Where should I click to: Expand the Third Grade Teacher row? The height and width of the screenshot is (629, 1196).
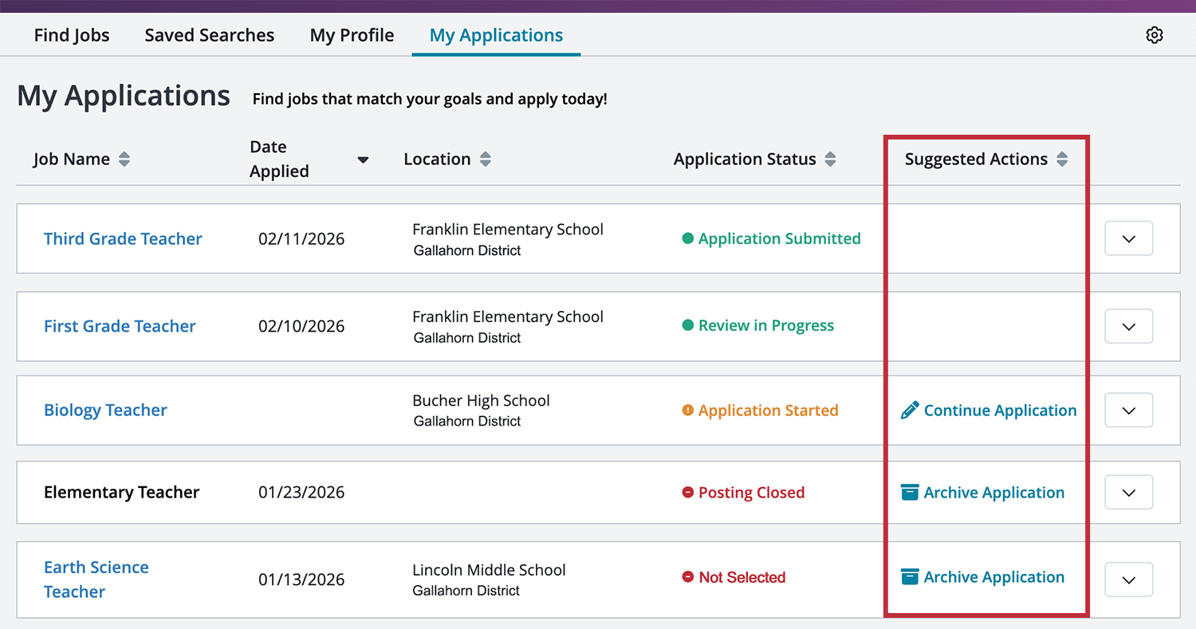(x=1128, y=238)
